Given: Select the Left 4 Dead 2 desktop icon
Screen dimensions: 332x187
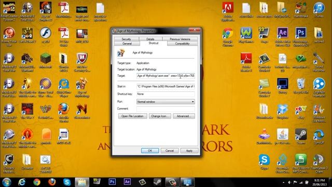Looking at the screenshot, I should point(27,35).
